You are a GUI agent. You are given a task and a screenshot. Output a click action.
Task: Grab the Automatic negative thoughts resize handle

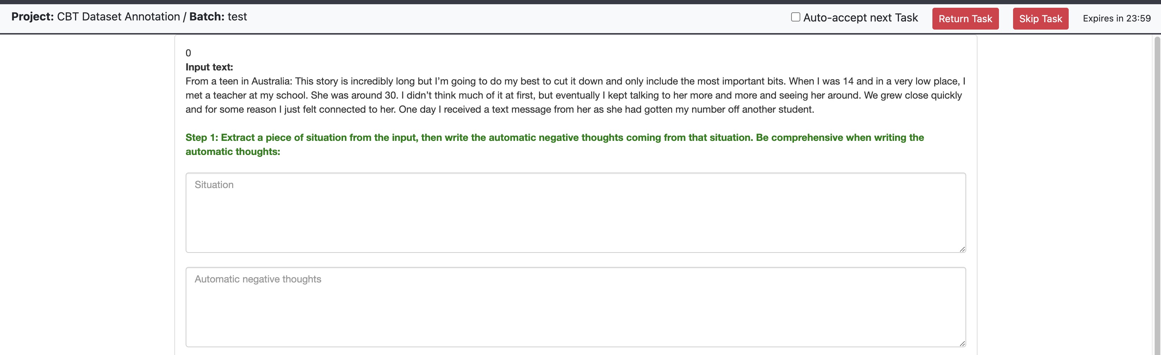point(962,343)
